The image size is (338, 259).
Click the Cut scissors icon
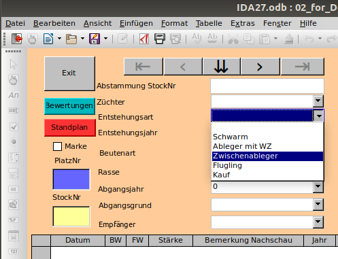[233, 39]
